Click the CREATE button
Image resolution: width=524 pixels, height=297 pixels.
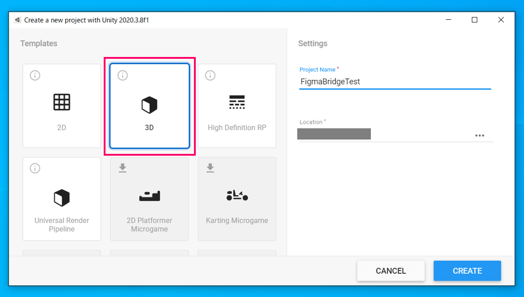pyautogui.click(x=467, y=271)
